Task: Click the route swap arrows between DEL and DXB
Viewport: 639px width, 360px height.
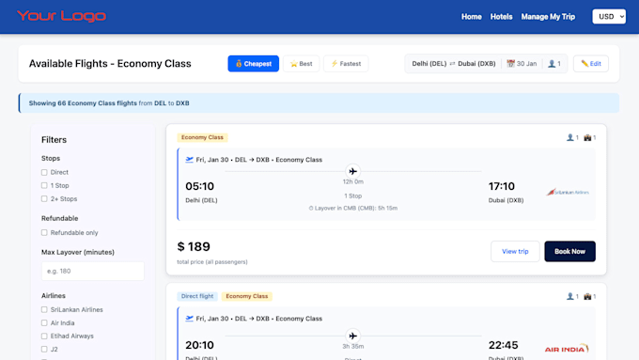Action: coord(452,64)
